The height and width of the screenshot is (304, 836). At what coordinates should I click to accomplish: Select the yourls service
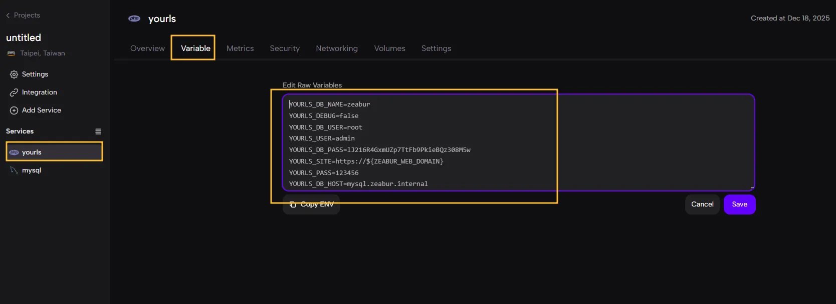(54, 152)
